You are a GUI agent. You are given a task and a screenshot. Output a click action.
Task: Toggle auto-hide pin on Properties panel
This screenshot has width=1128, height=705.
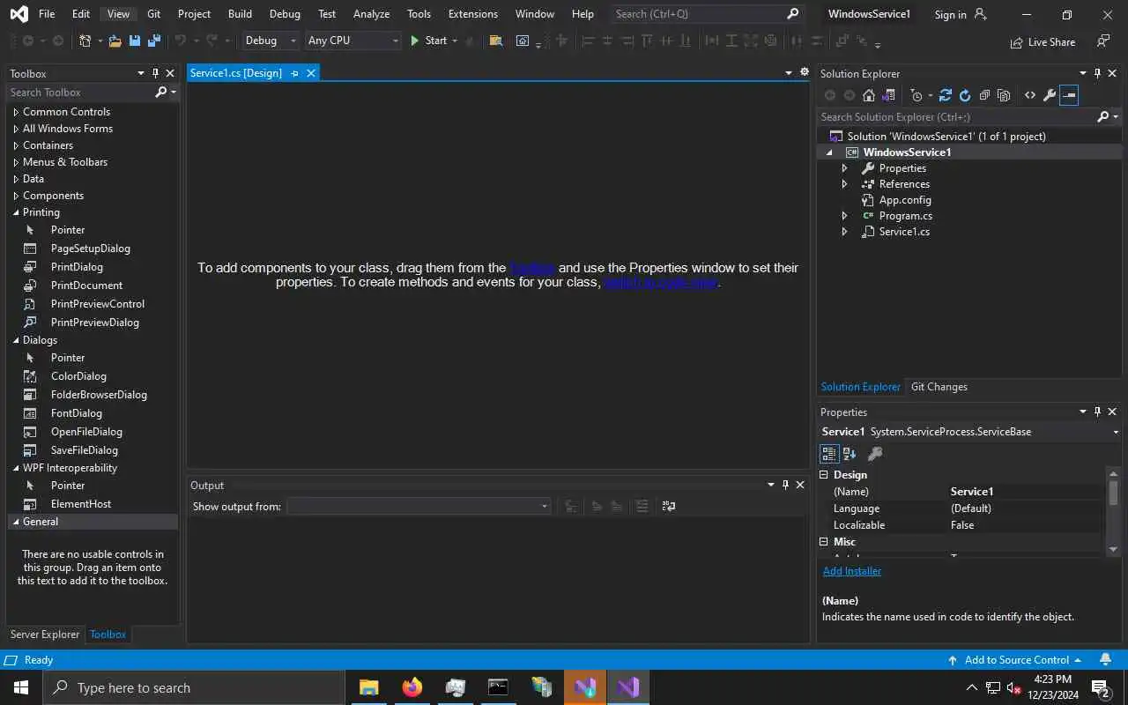(1097, 412)
